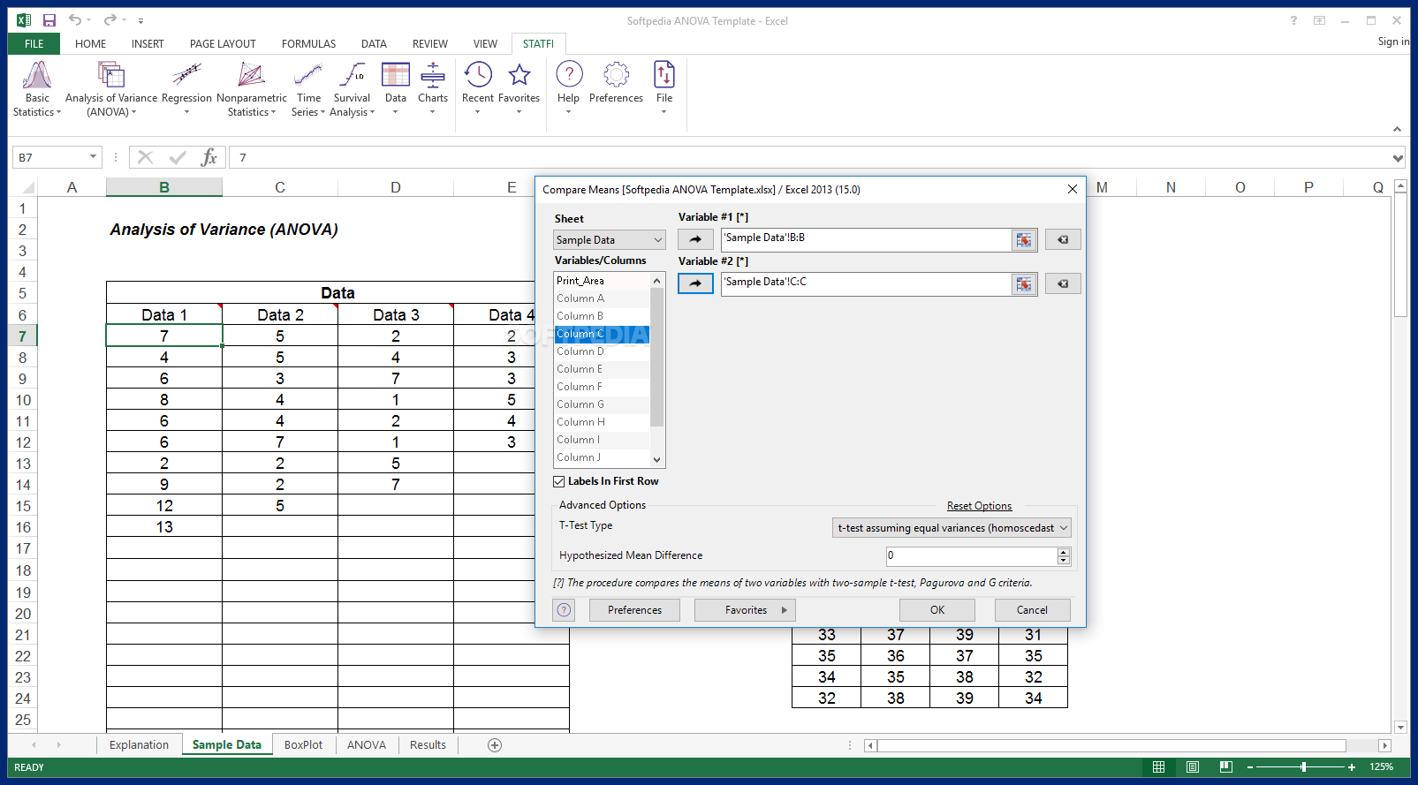Pick range for Variable #1 field
Screen dimensions: 1418x785
click(x=1024, y=240)
